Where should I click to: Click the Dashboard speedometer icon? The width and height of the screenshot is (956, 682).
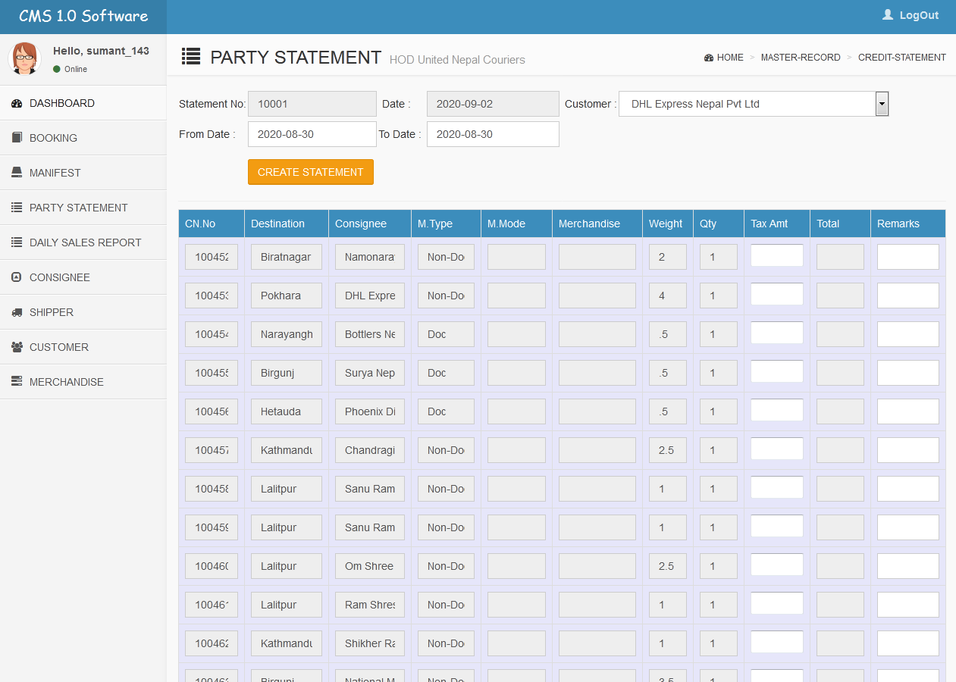click(17, 103)
